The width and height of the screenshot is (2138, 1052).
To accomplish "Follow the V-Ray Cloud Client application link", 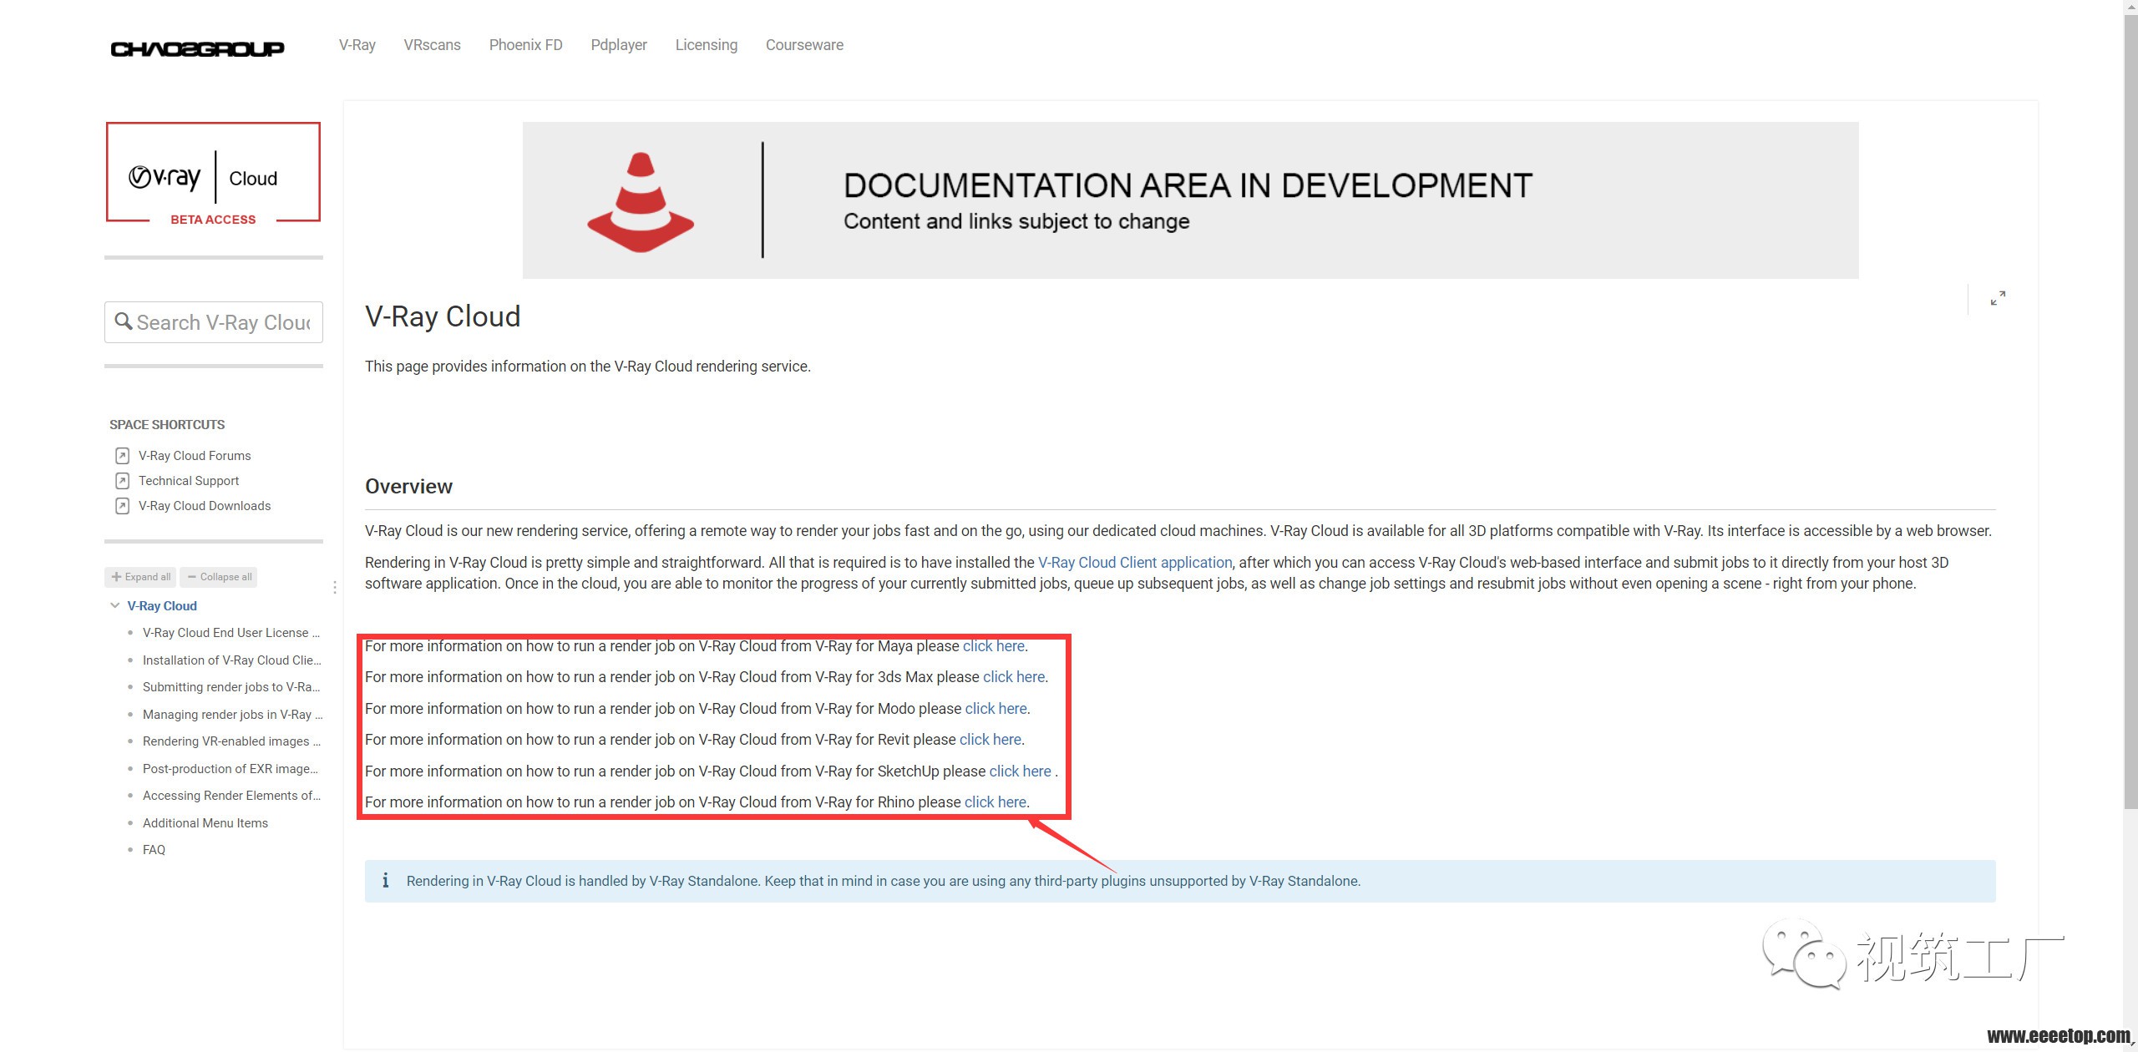I will (1135, 563).
